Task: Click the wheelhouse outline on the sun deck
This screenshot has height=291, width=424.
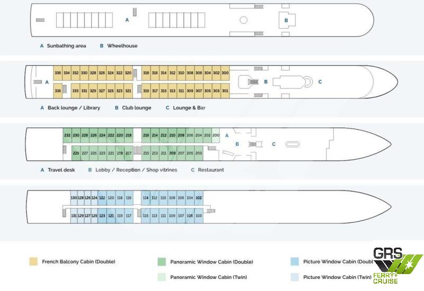Action: click(287, 21)
